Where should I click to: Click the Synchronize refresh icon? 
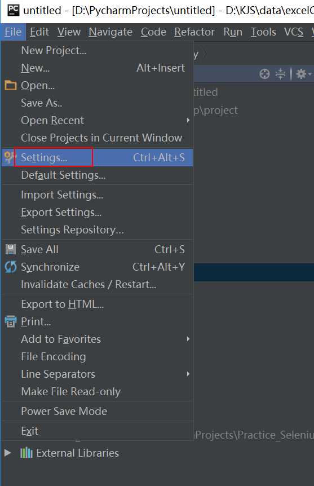click(x=11, y=267)
